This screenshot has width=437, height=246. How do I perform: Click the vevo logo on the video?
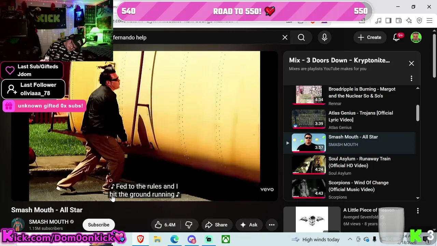[x=267, y=190]
